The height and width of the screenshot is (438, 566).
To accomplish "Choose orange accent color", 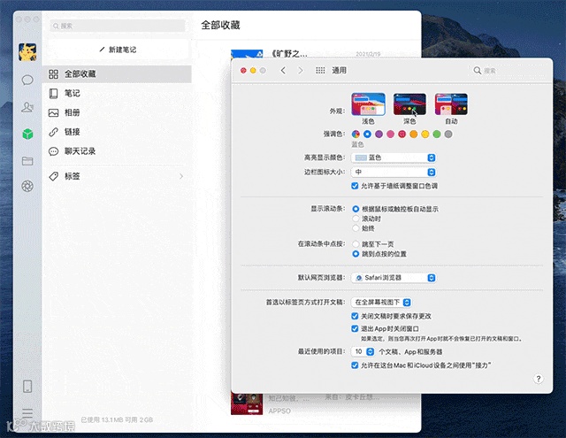I will [x=414, y=134].
